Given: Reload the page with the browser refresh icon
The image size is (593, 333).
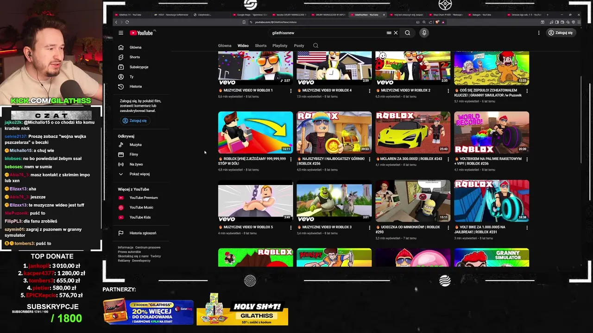Looking at the screenshot, I should (x=127, y=22).
